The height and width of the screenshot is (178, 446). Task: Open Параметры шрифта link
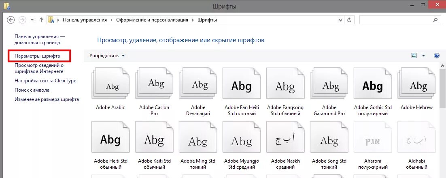tap(37, 56)
